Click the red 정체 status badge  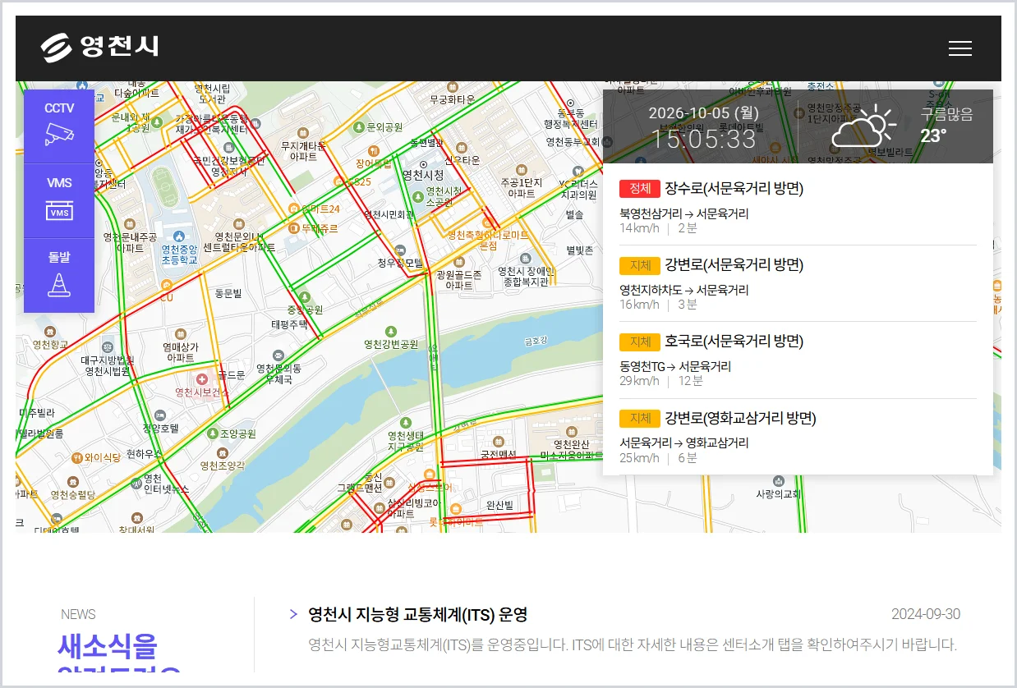pyautogui.click(x=640, y=189)
